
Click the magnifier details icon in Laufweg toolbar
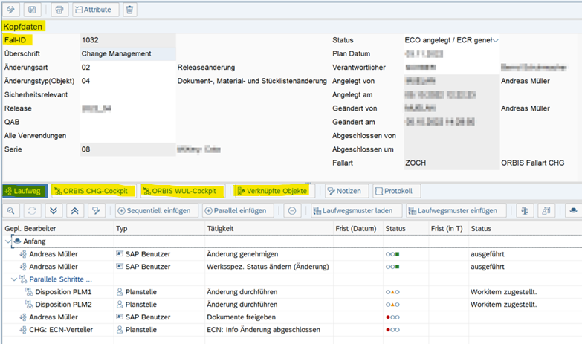pyautogui.click(x=11, y=211)
